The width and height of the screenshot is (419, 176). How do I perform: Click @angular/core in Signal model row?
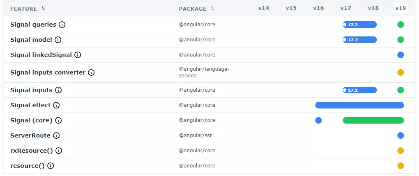197,40
